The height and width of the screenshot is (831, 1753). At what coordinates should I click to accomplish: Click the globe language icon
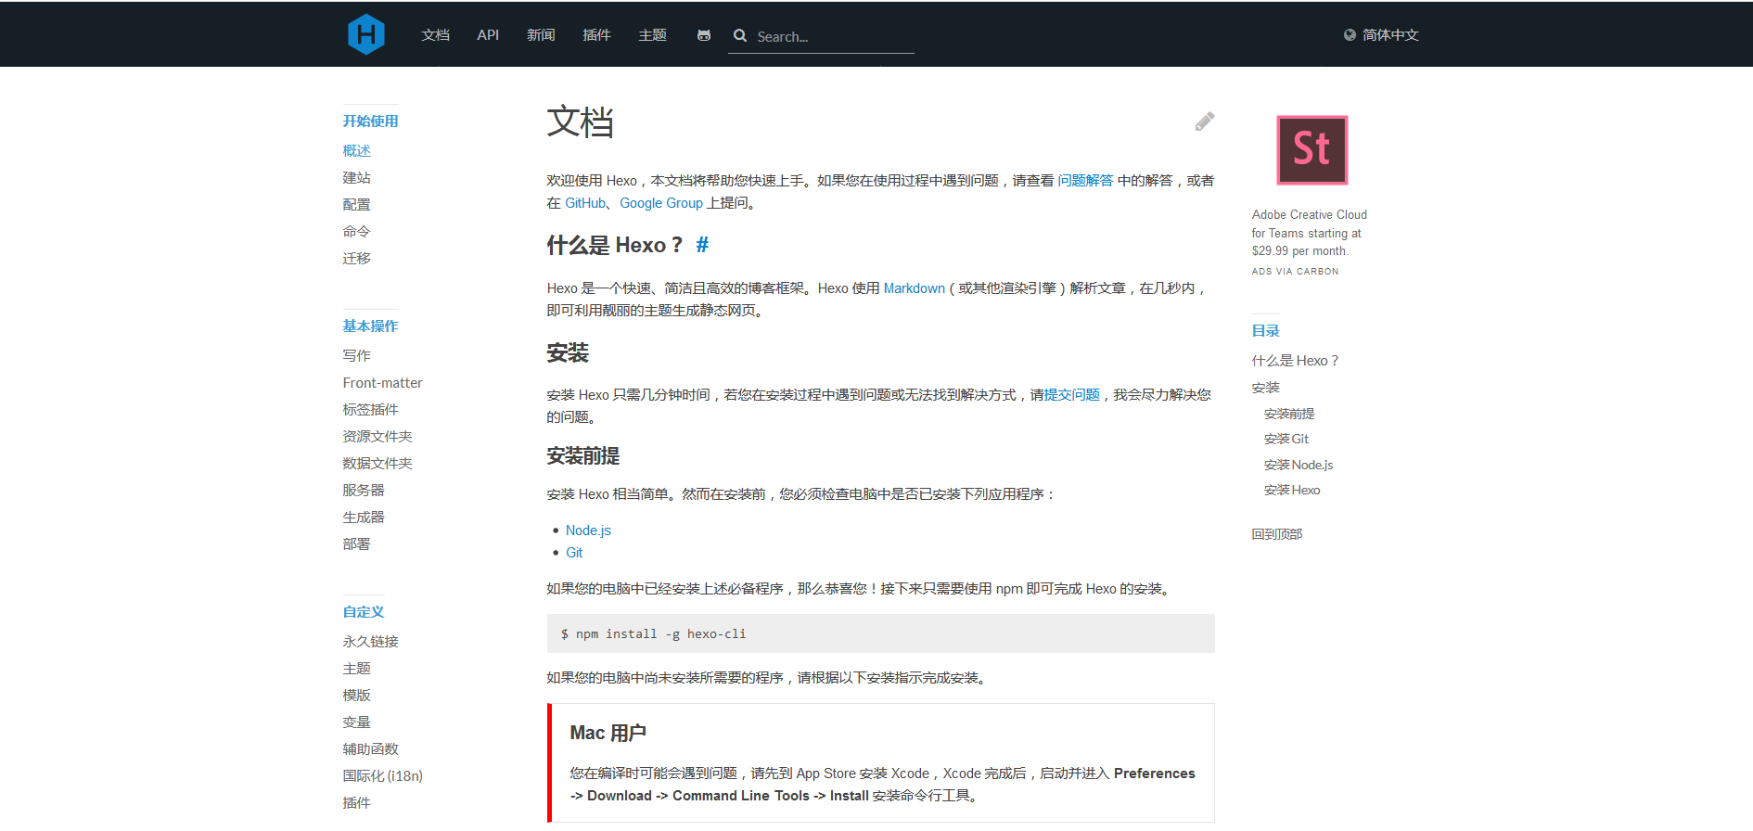point(1350,35)
